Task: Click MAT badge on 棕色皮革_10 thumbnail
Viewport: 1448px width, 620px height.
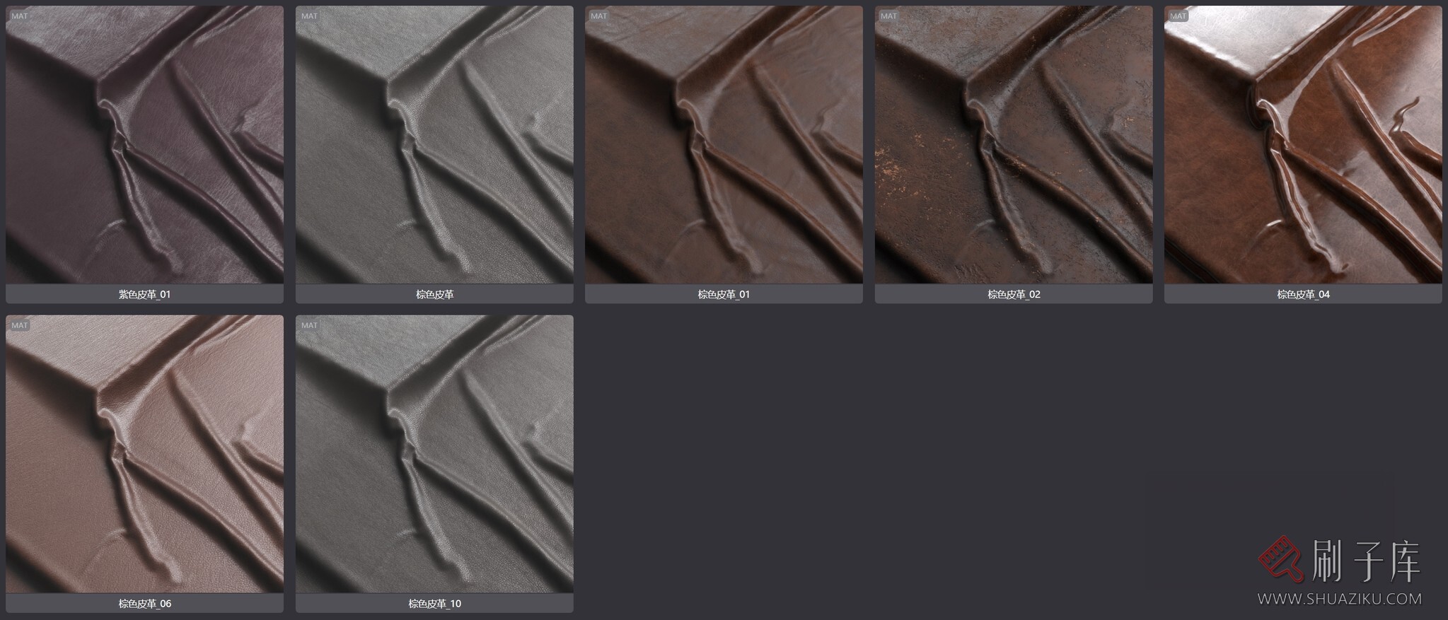Action: click(309, 325)
